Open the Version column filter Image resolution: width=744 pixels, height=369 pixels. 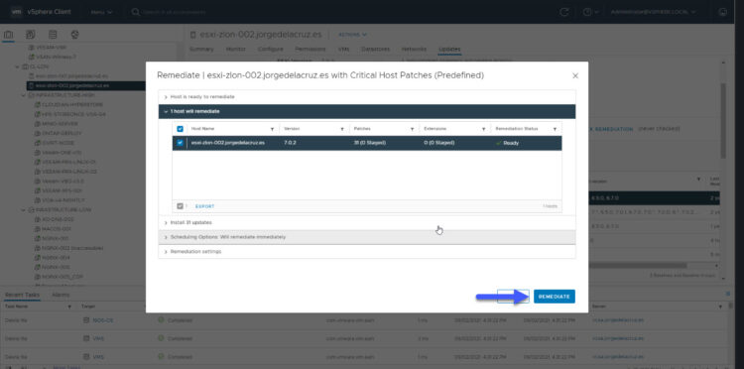pos(342,129)
